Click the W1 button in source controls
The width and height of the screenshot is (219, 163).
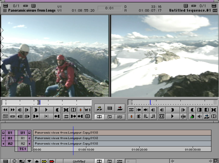coord(87,110)
